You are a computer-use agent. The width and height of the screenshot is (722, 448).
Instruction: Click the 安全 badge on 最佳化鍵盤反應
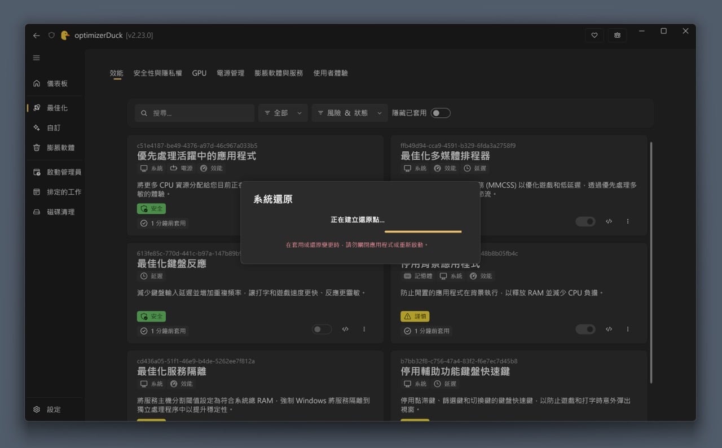pyautogui.click(x=151, y=317)
